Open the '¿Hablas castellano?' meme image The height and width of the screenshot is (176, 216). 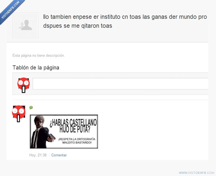pos(64,132)
